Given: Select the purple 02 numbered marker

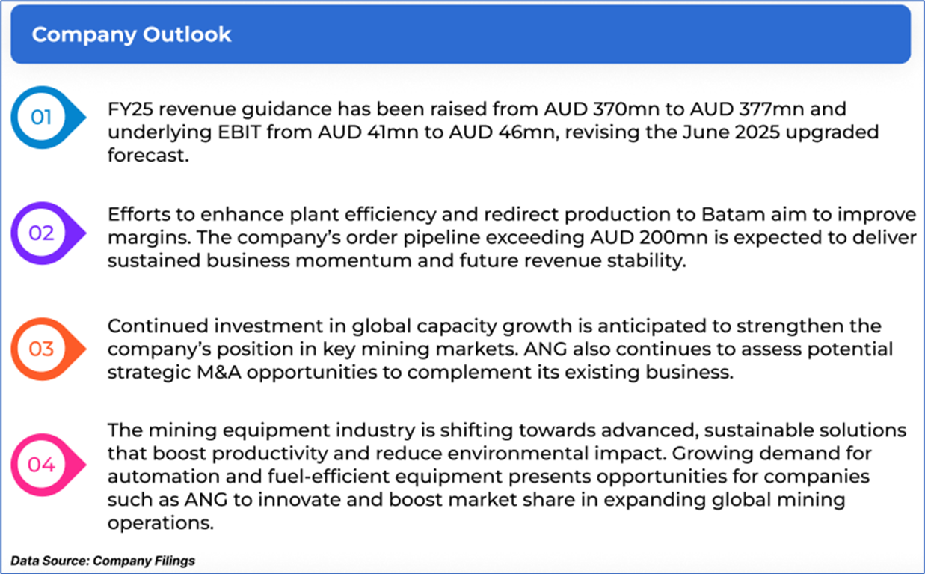Looking at the screenshot, I should tap(42, 233).
